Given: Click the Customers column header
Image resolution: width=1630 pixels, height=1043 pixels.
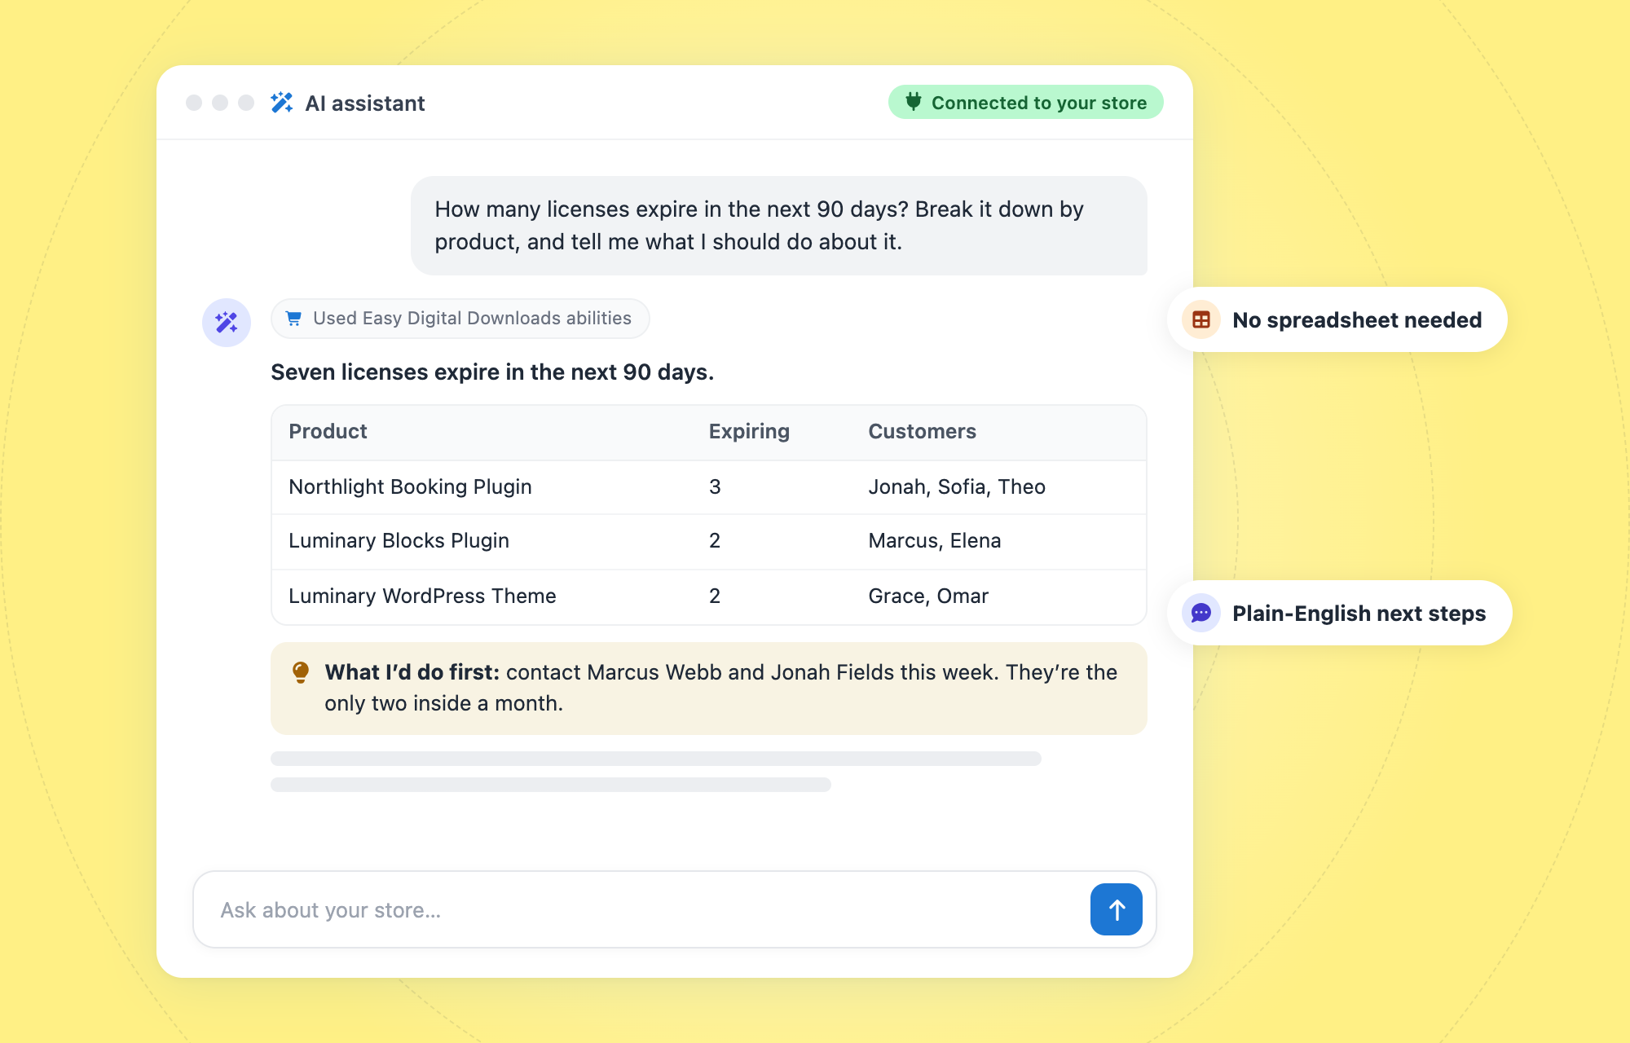Looking at the screenshot, I should tap(922, 431).
